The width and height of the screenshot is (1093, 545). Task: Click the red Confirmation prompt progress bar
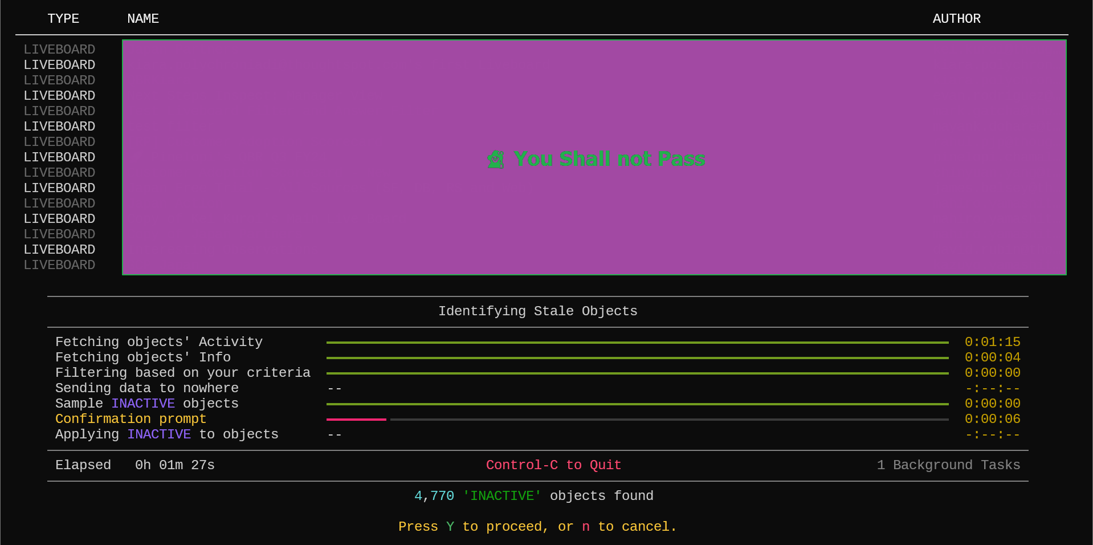[x=356, y=420]
